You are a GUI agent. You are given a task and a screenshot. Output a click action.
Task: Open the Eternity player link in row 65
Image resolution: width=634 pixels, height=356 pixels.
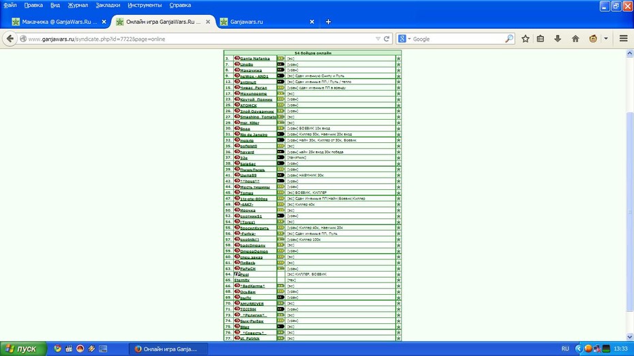[x=242, y=280]
